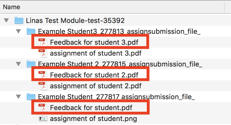The width and height of the screenshot is (231, 125).
Task: Click PNG thumbnail of assignment of student
Action: [43, 118]
